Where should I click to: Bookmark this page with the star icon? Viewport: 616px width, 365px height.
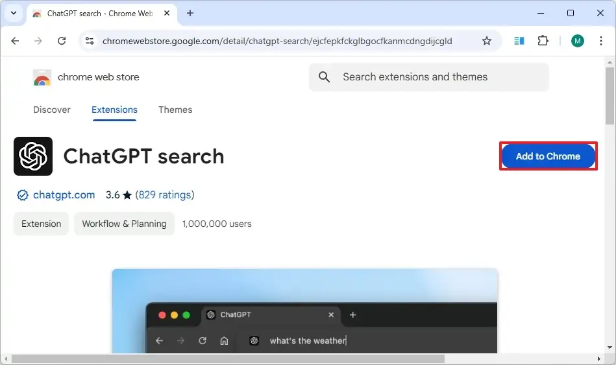coord(487,41)
